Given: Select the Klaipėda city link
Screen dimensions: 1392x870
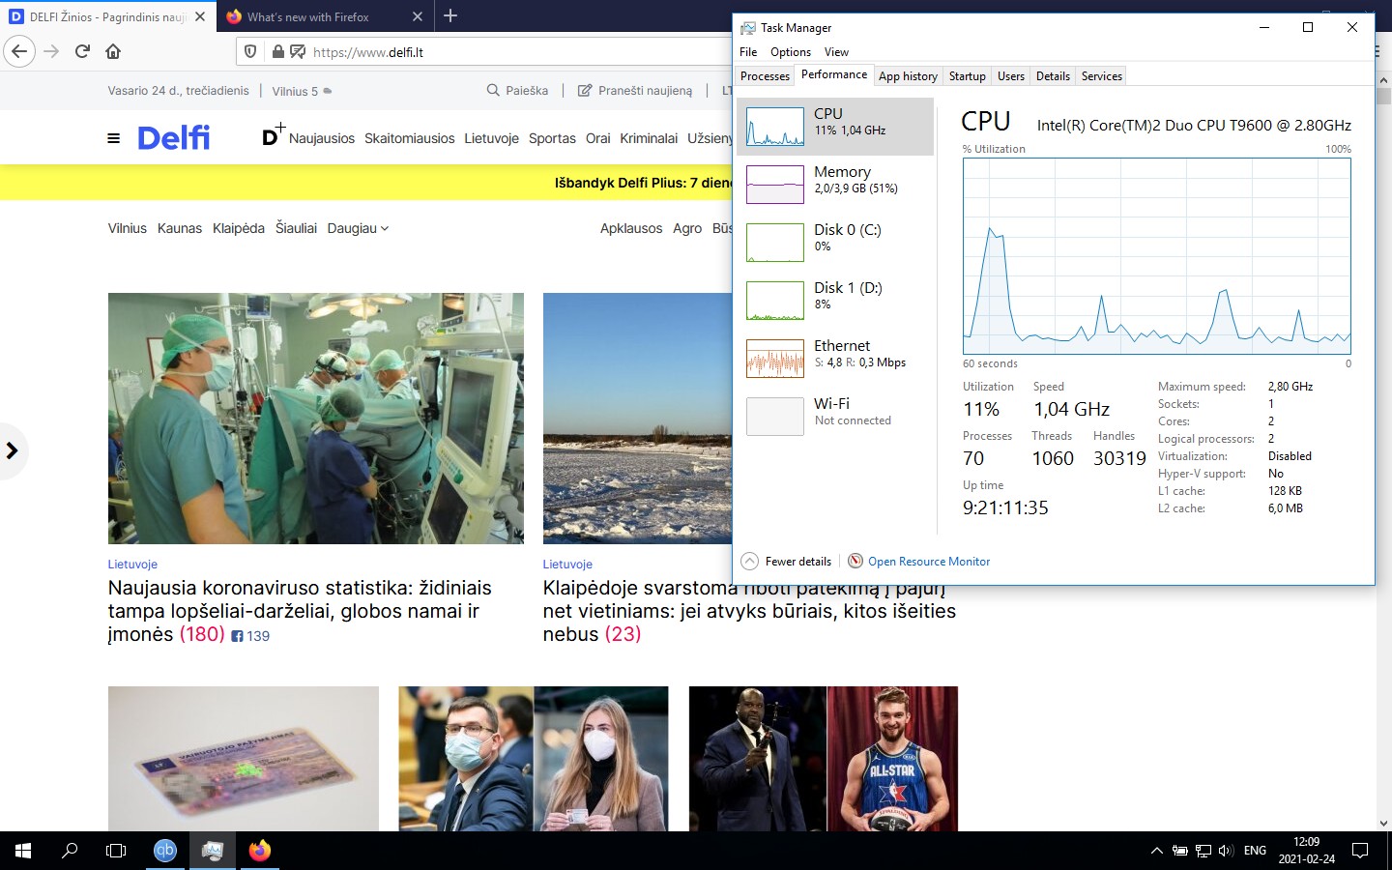Looking at the screenshot, I should (x=239, y=228).
